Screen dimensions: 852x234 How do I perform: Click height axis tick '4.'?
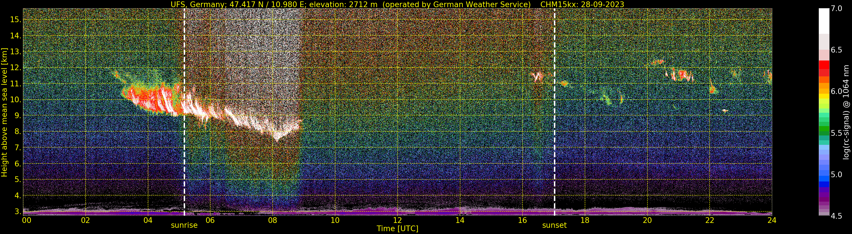[x=18, y=196]
